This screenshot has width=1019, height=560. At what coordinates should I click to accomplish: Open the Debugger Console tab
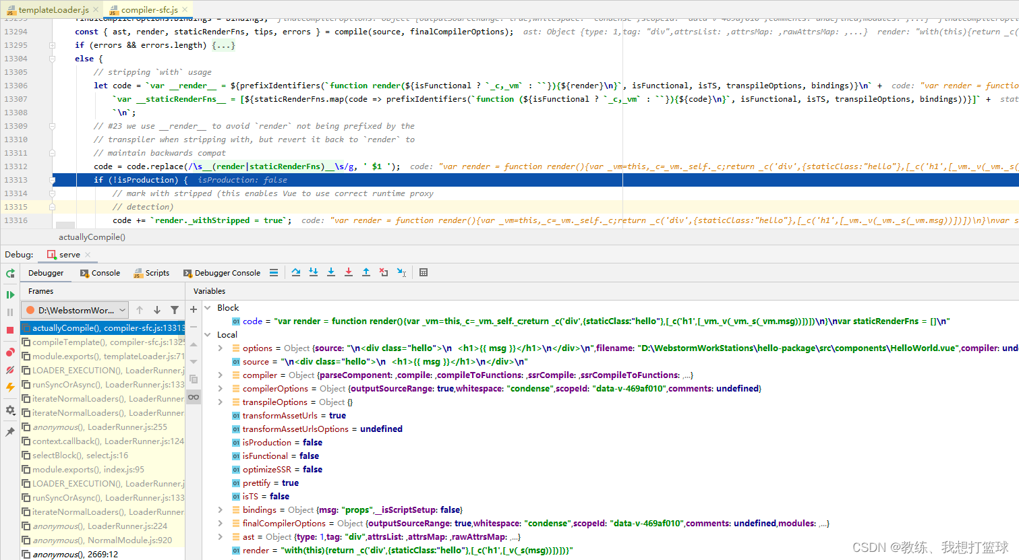tap(222, 273)
